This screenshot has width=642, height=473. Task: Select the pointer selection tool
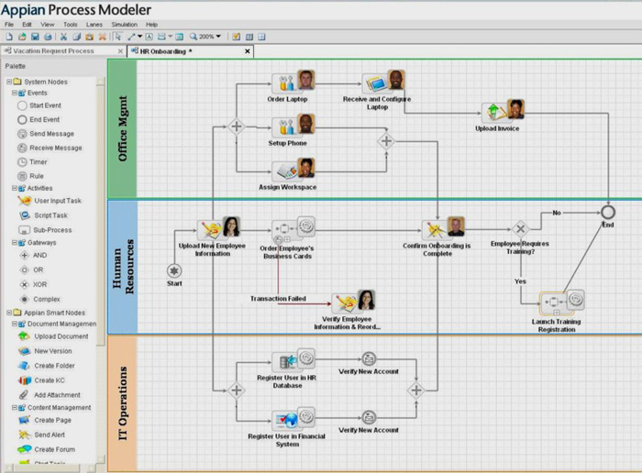coord(118,37)
